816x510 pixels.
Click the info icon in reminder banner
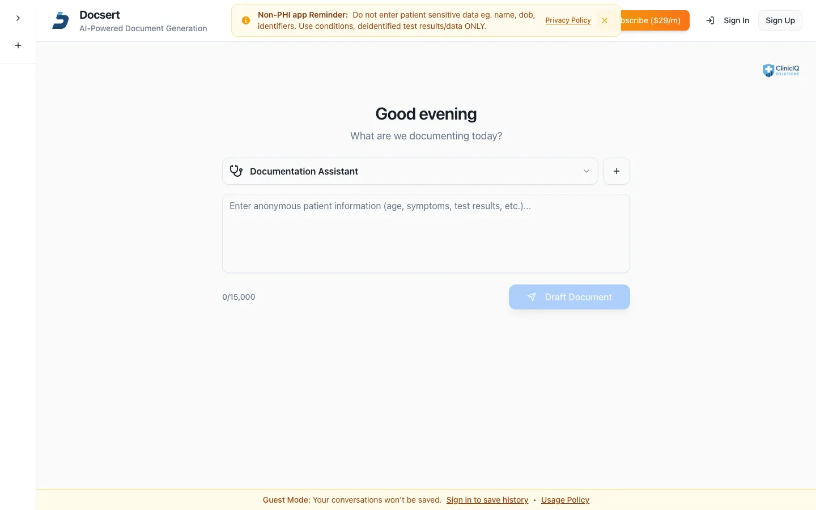point(246,20)
